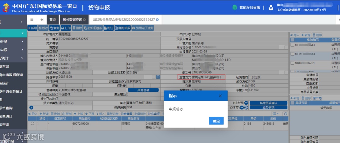340x143 pixels.
Task: Click the 删除 button in top toolbar
Action: pyautogui.click(x=77, y=28)
